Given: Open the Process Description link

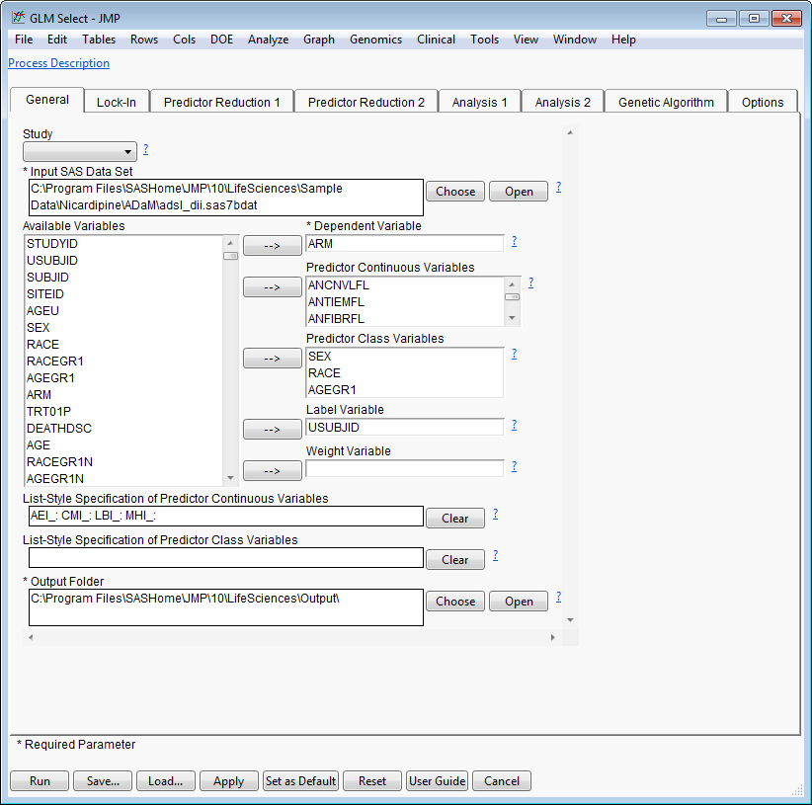Looking at the screenshot, I should 59,63.
